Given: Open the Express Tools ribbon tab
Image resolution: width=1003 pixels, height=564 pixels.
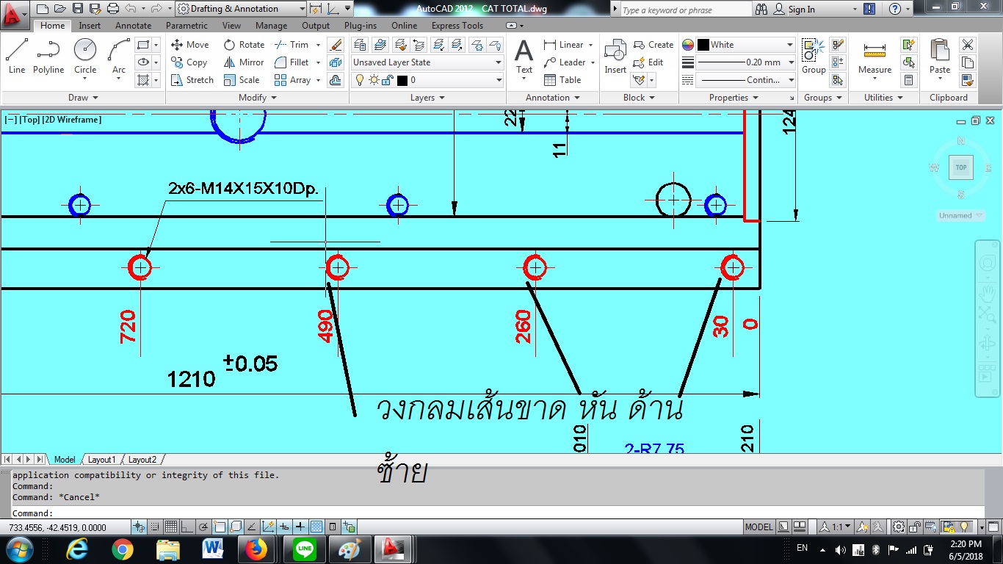Looking at the screenshot, I should click(x=457, y=26).
